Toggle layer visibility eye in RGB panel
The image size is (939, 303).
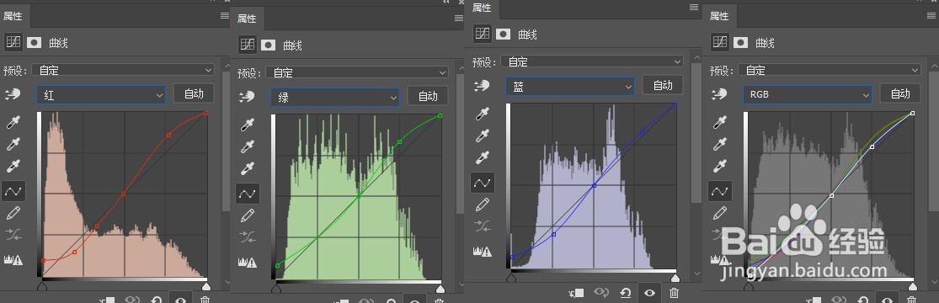click(x=887, y=300)
